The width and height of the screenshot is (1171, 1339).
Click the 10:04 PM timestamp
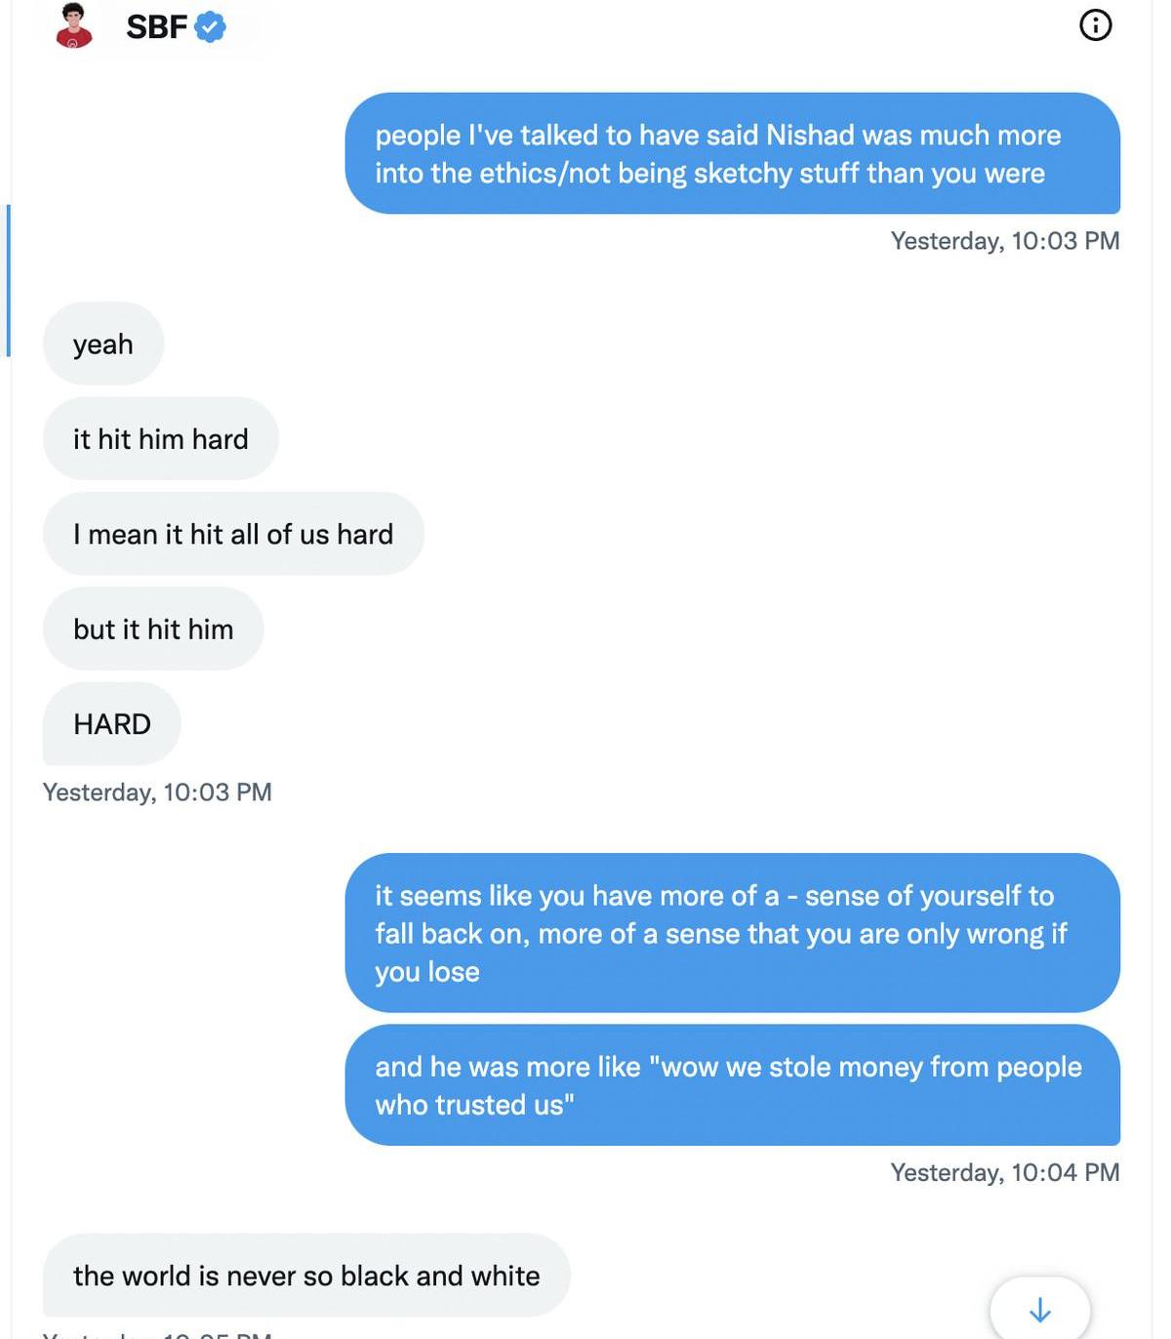[1004, 1171]
